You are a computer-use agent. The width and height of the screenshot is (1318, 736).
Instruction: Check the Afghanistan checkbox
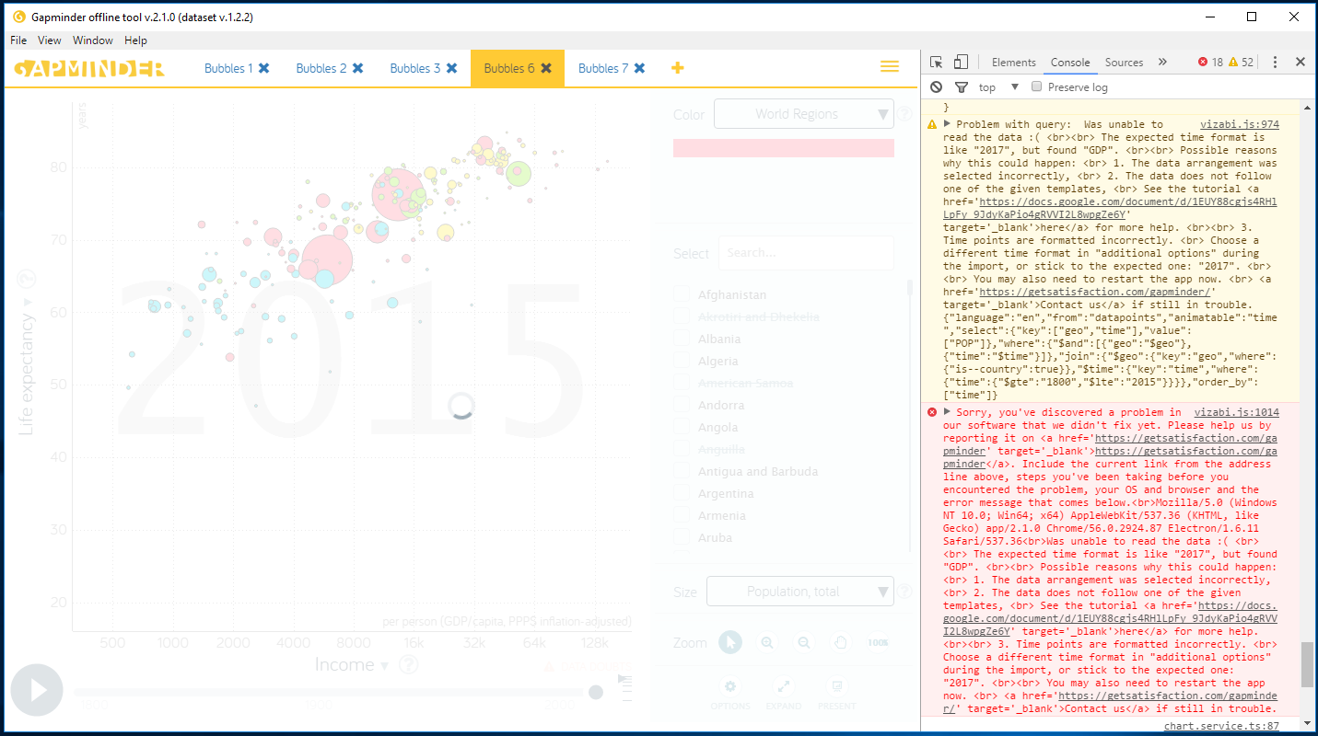682,295
